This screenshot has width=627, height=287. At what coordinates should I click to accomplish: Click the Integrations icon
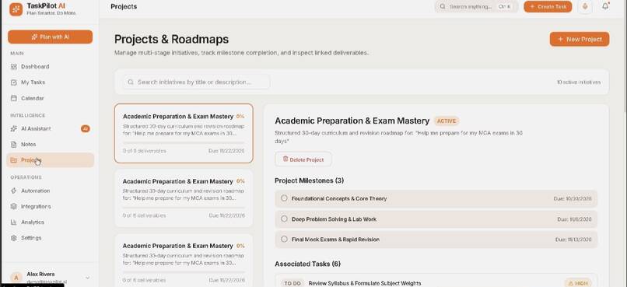pos(13,207)
